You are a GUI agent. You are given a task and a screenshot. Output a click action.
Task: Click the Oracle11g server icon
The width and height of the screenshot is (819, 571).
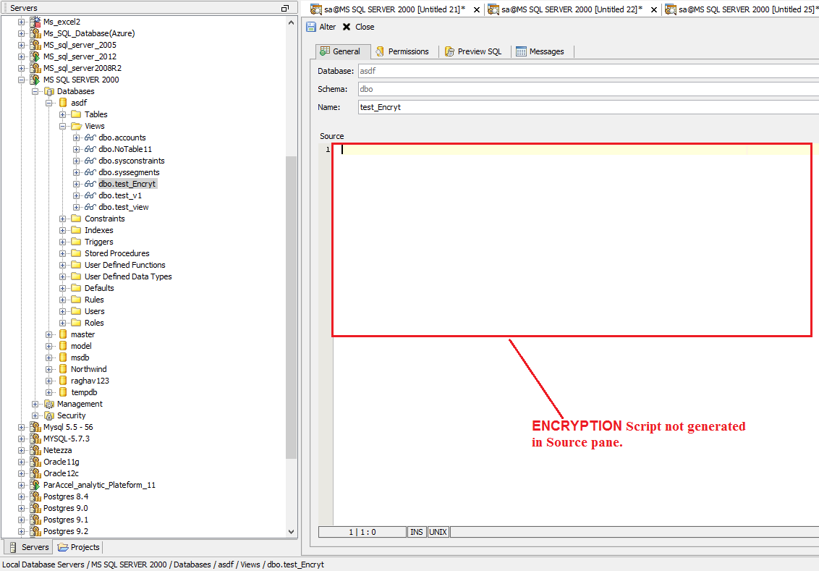35,462
